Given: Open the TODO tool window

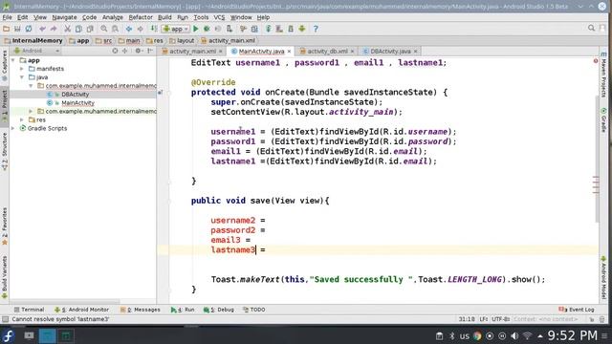Looking at the screenshot, I should pyautogui.click(x=254, y=310).
